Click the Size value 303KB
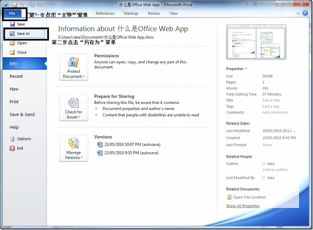Viewport: 313px width, 230px height. click(267, 76)
